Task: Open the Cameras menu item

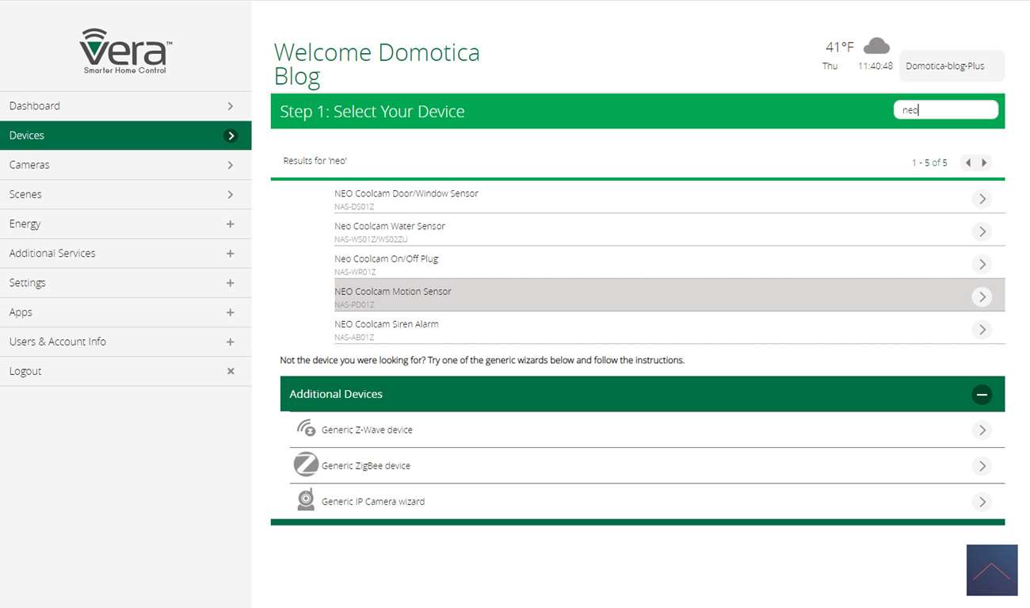Action: point(125,165)
